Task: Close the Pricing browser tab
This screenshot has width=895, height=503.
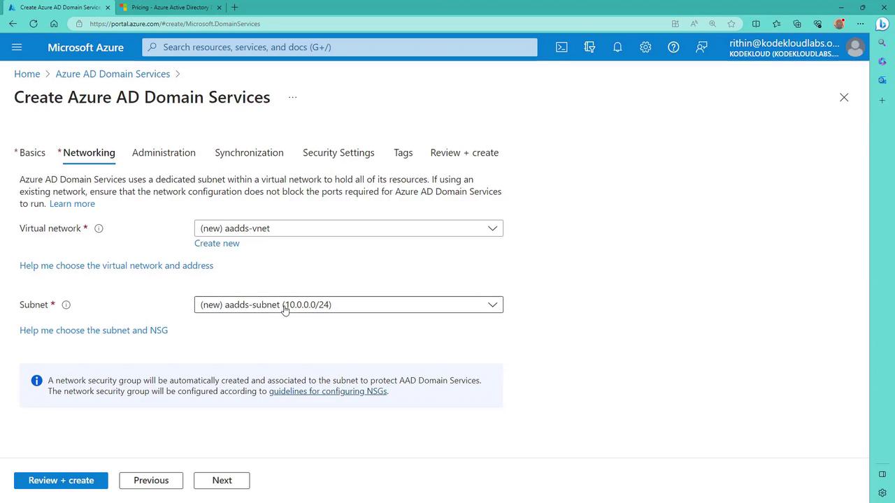Action: tap(219, 8)
